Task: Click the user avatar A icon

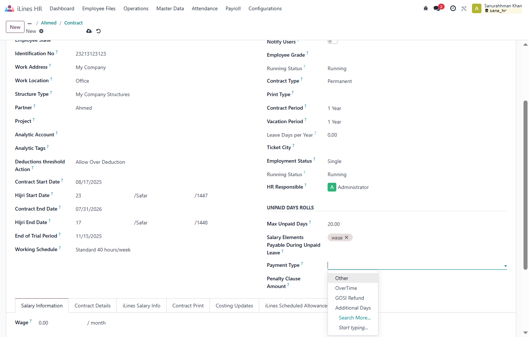Action: pyautogui.click(x=476, y=8)
